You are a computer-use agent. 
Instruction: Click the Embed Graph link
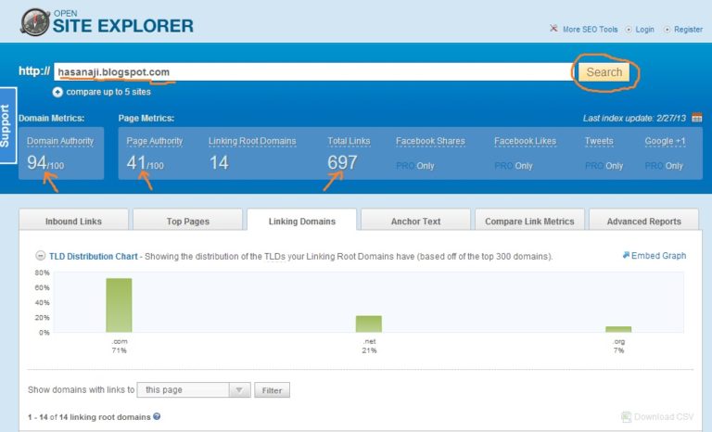(x=655, y=256)
